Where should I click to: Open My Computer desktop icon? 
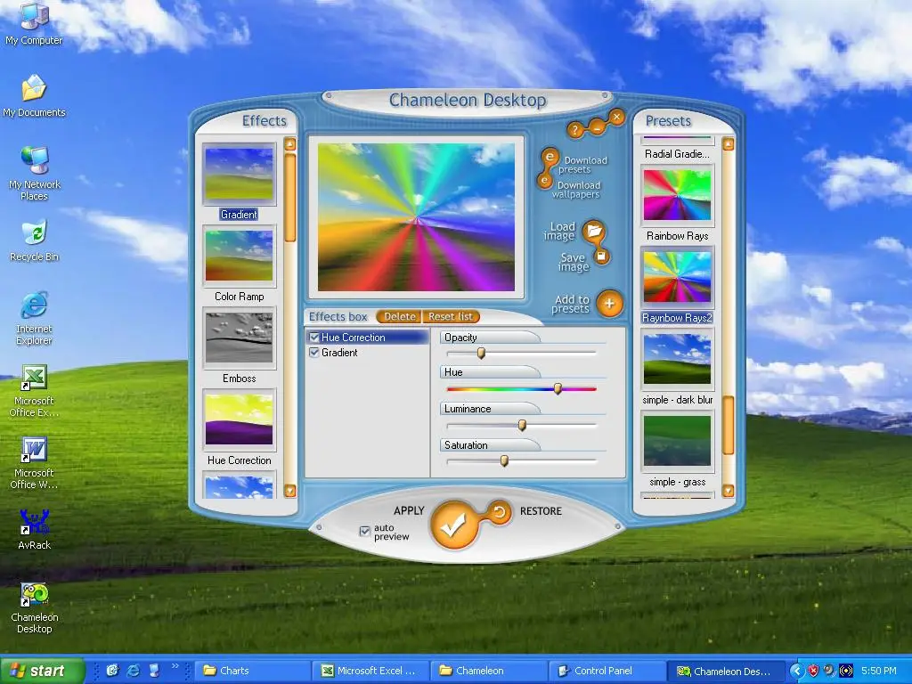(34, 23)
